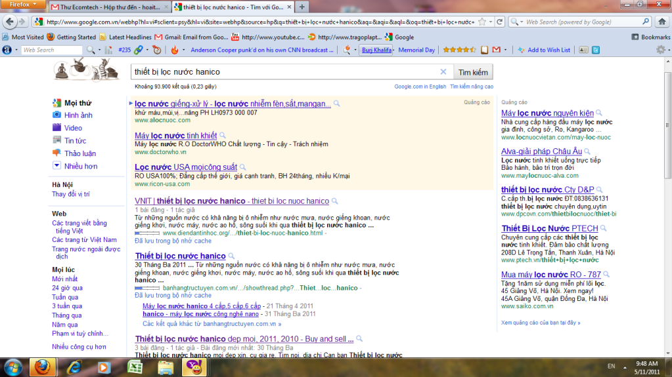Open the dropdown next to the chain link icon
Viewport: 672px width, 377px height.
coord(147,50)
